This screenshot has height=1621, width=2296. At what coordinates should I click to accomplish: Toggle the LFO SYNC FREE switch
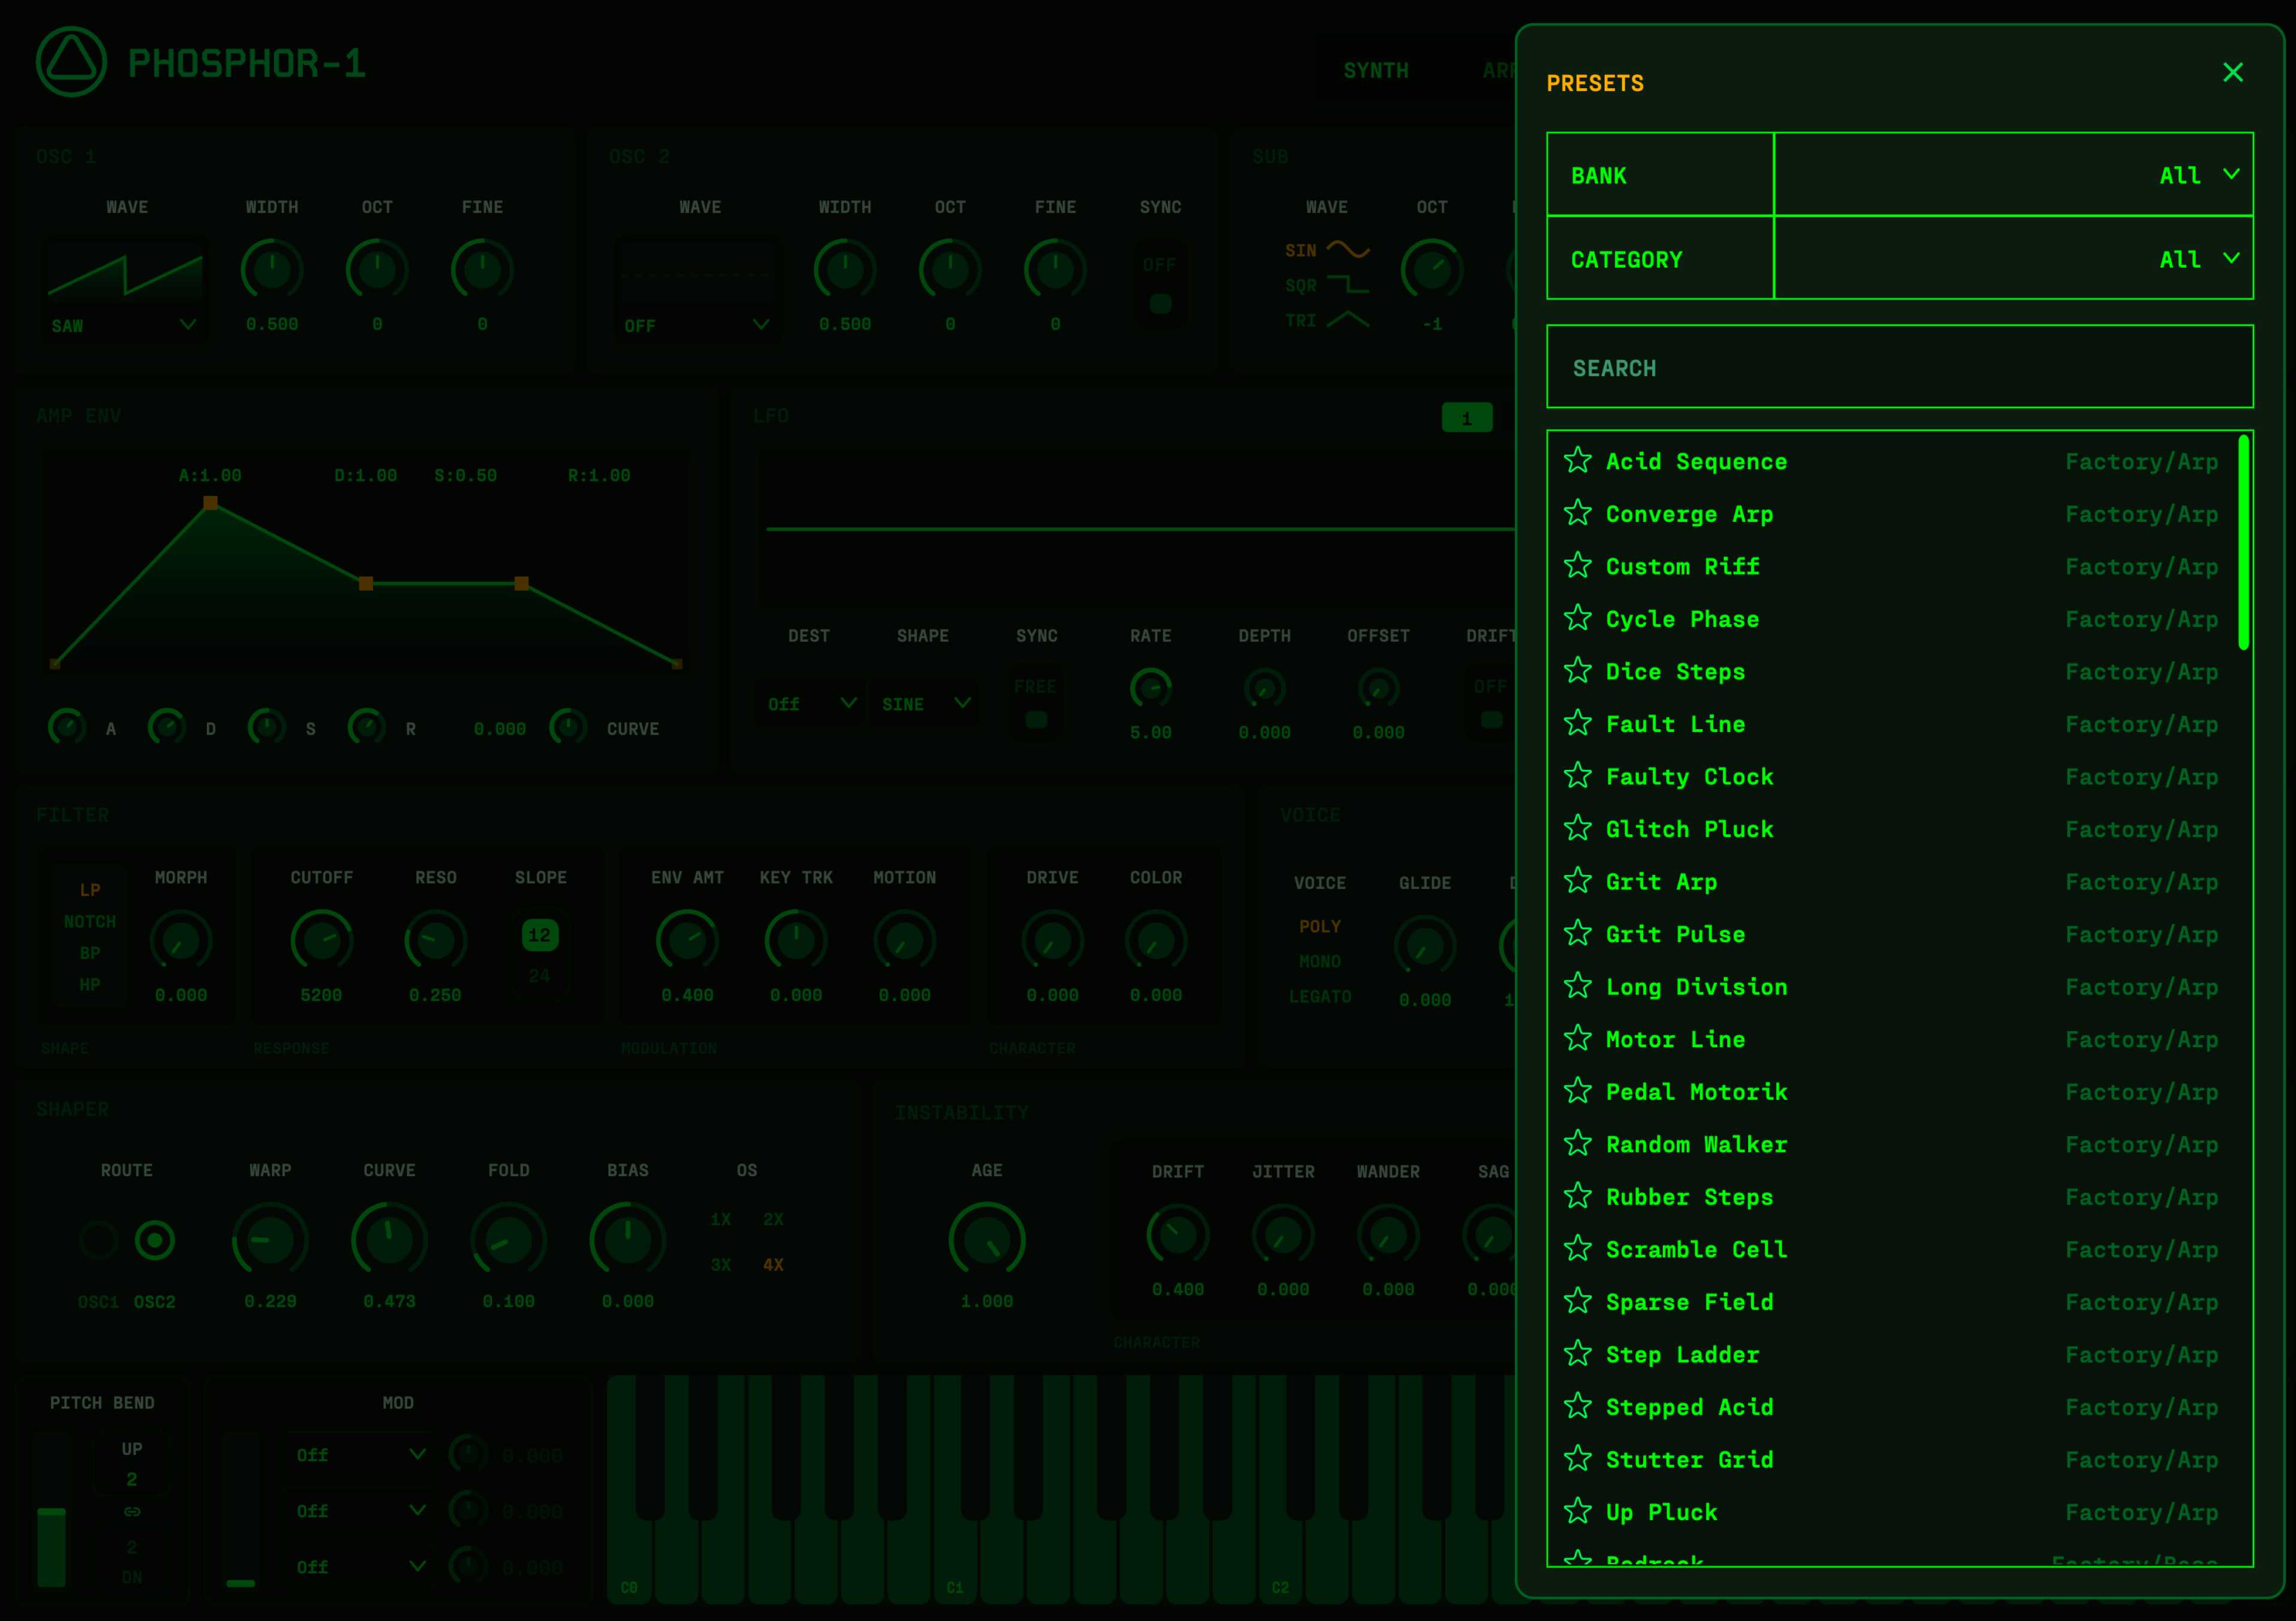pyautogui.click(x=1036, y=704)
